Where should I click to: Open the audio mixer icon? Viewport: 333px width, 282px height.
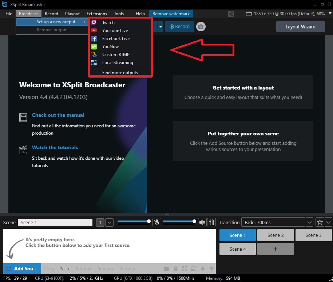211,222
